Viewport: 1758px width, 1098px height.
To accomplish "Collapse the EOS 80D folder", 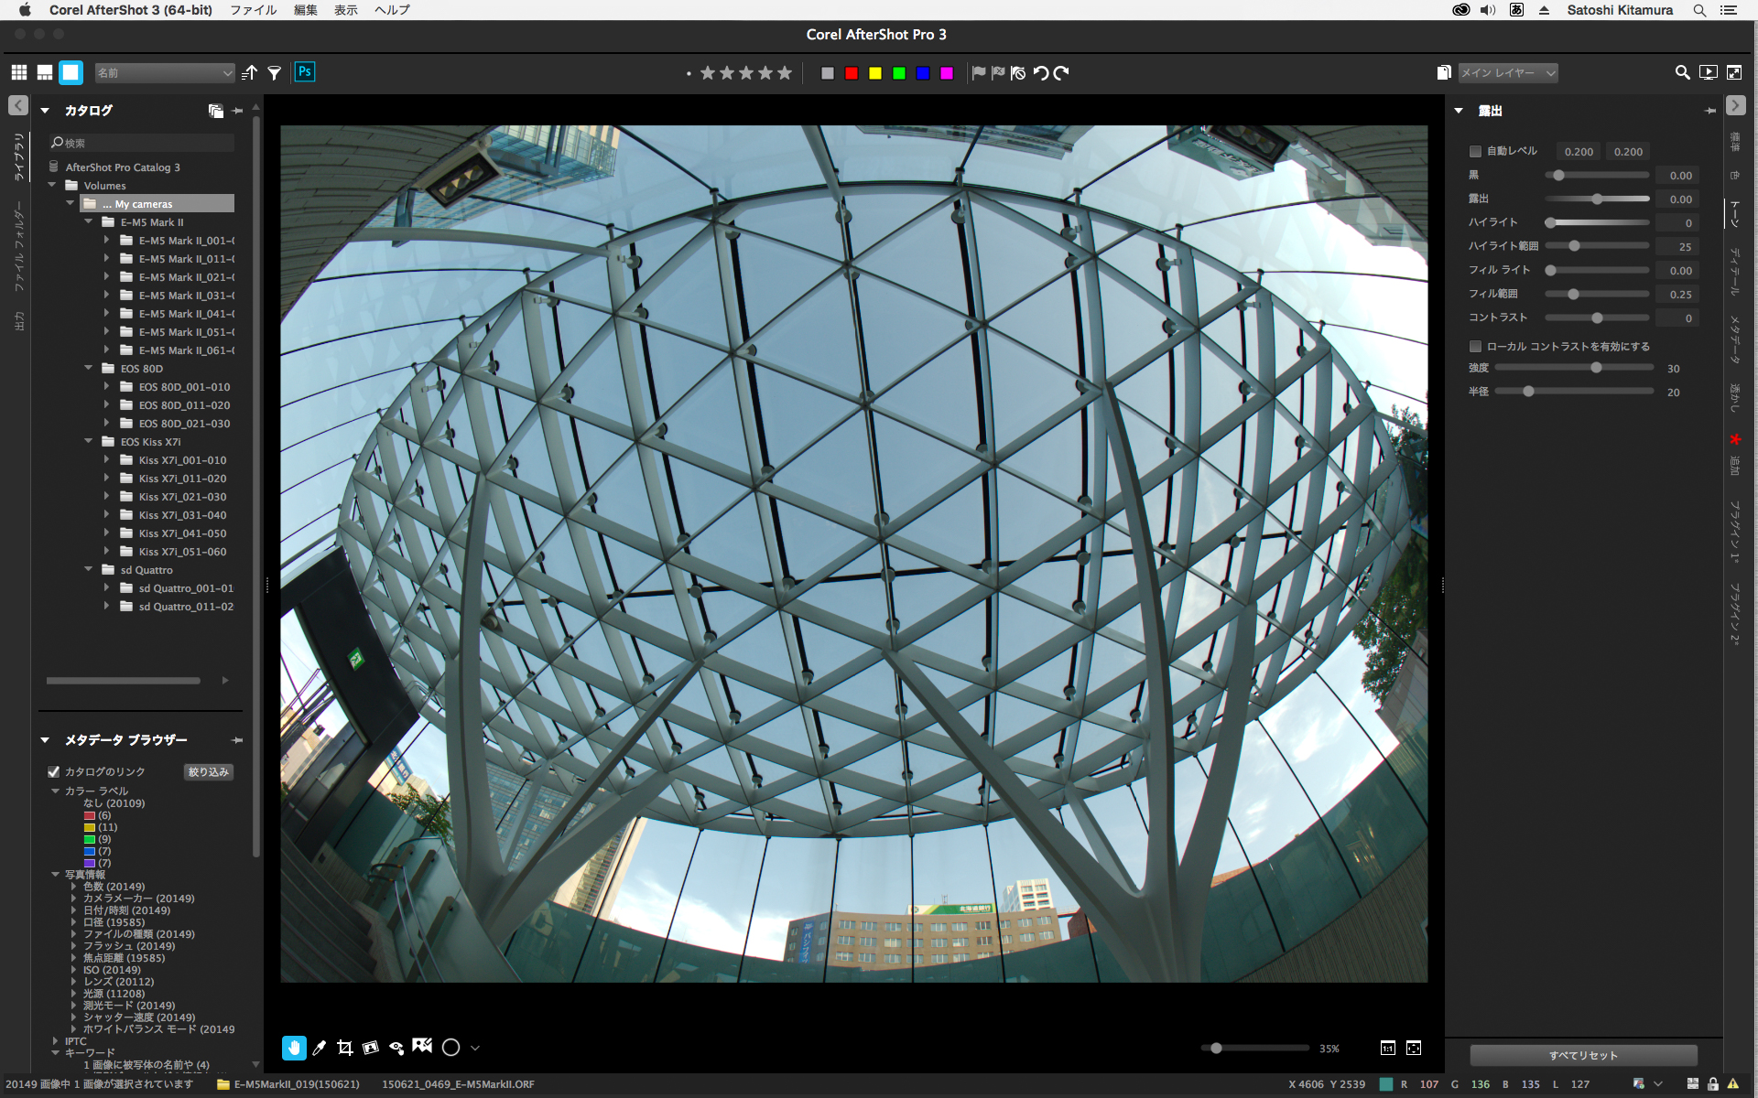I will pos(89,369).
